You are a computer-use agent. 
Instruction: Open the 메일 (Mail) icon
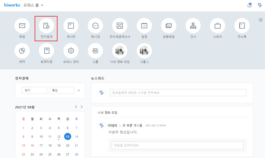coord(22,26)
